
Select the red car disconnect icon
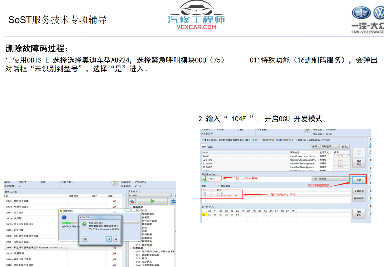point(132,201)
